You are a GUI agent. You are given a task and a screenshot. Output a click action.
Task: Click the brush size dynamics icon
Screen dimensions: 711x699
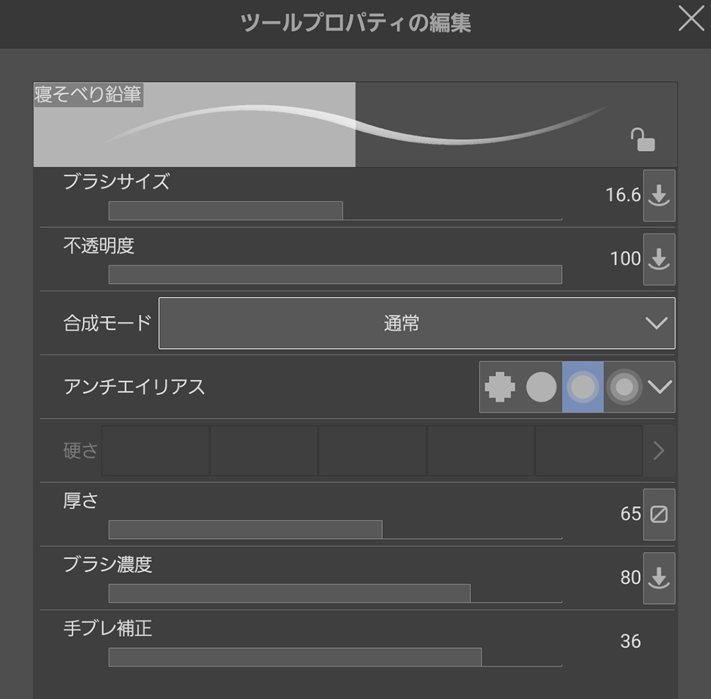click(659, 196)
